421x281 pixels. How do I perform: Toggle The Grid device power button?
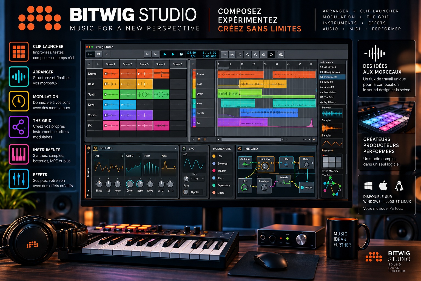(x=240, y=148)
